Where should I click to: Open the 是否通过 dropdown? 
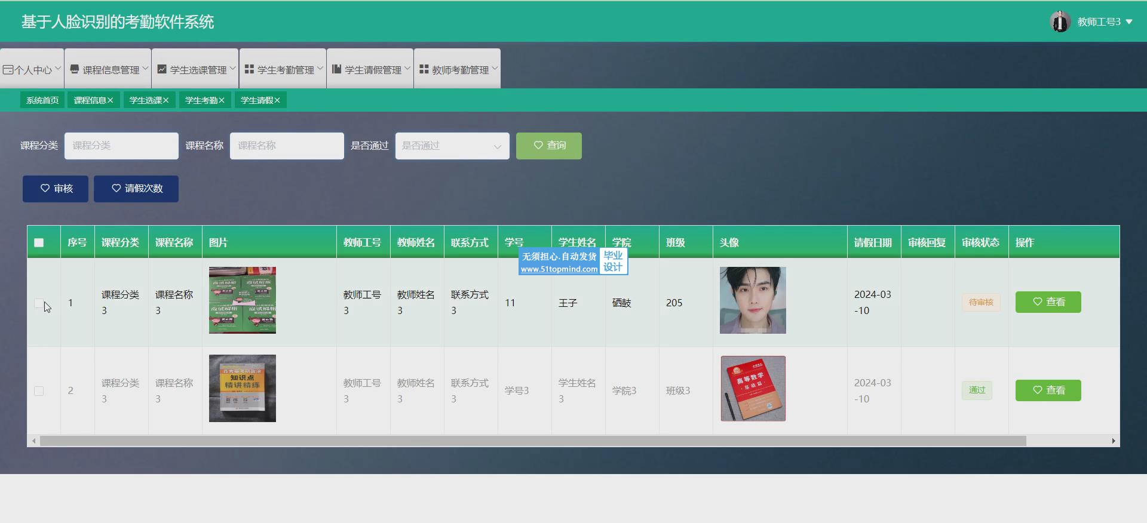click(452, 146)
